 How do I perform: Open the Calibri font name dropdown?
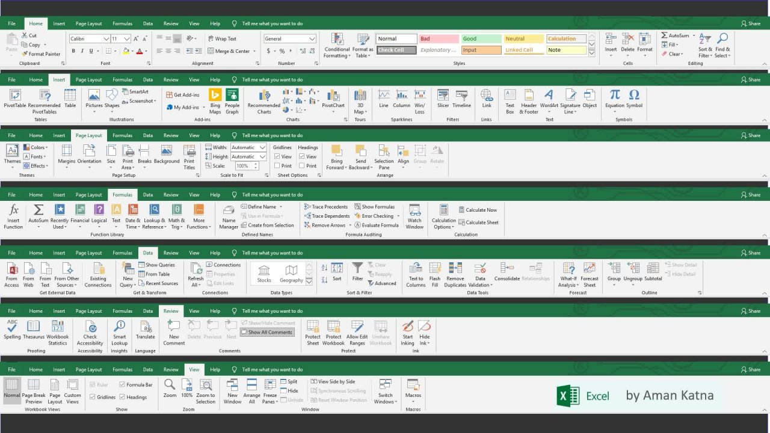(x=106, y=38)
